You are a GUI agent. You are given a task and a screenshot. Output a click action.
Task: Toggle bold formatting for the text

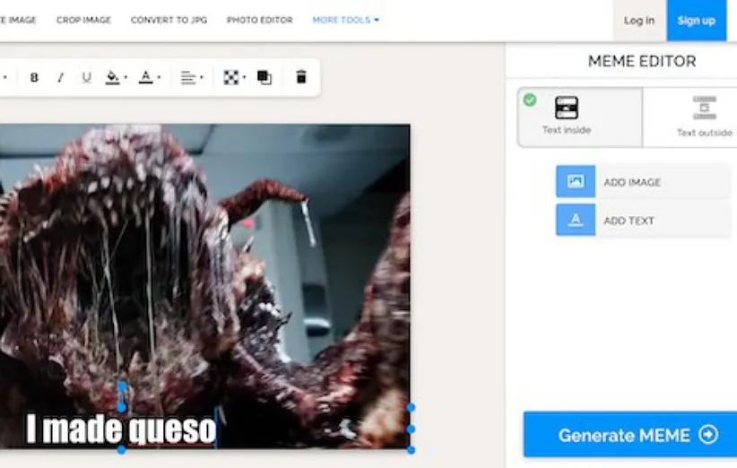click(x=34, y=78)
